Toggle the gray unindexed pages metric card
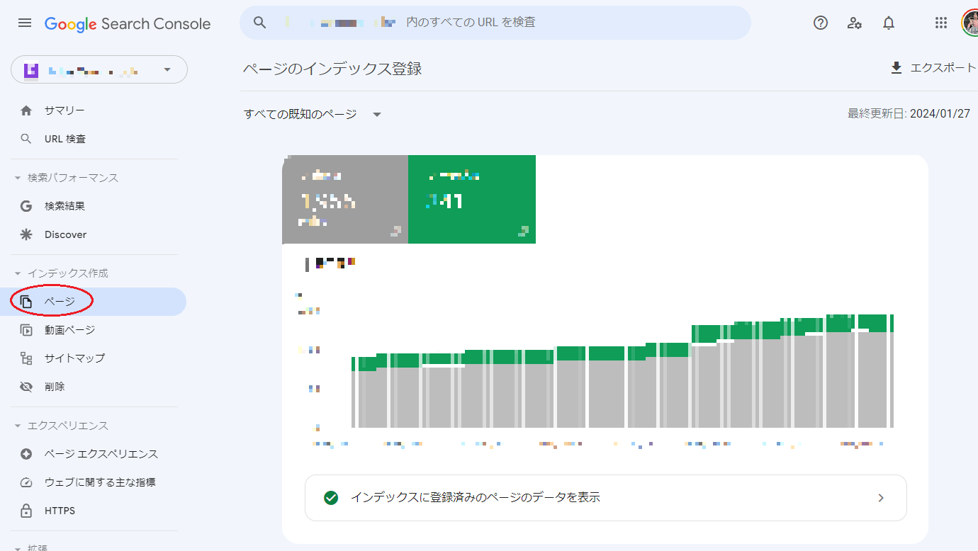Image resolution: width=978 pixels, height=551 pixels. [345, 199]
